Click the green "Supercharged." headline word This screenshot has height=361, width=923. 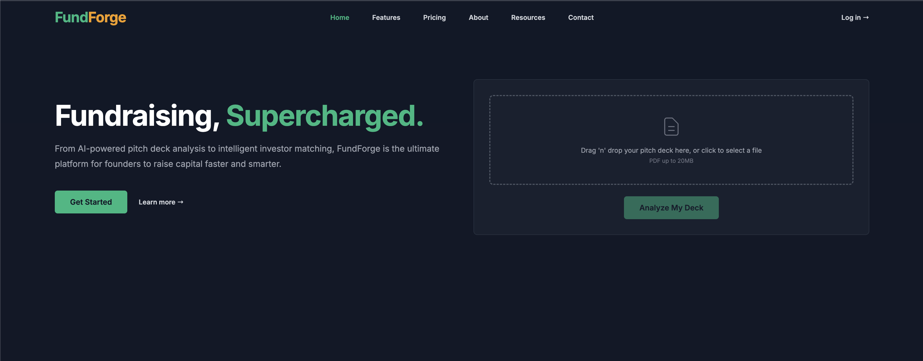324,116
